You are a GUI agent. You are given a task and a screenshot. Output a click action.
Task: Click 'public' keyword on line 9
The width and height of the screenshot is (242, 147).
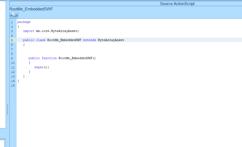click(34, 58)
